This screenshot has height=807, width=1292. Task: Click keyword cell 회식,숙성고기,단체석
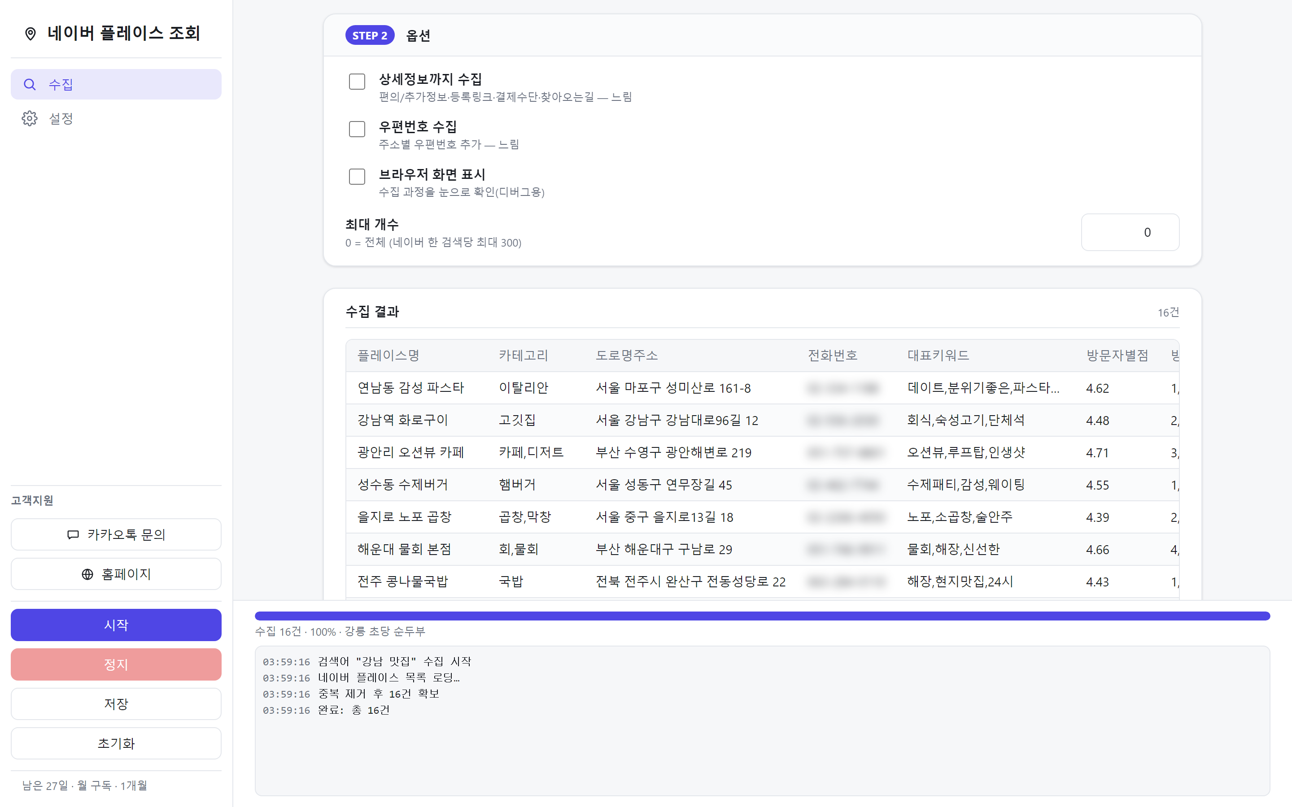point(966,420)
